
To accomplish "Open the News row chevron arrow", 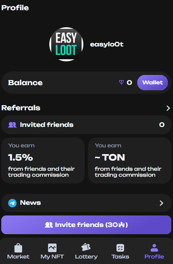I will (x=162, y=203).
